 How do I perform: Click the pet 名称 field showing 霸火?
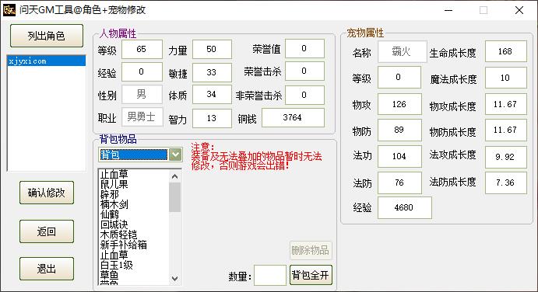(402, 52)
